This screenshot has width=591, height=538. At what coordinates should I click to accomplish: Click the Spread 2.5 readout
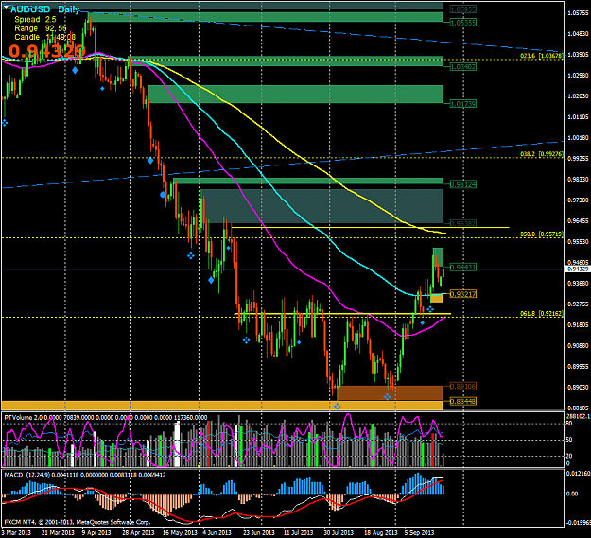[x=35, y=19]
